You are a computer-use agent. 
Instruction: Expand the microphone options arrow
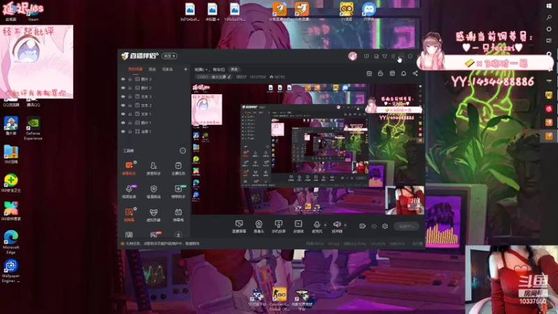click(x=325, y=225)
